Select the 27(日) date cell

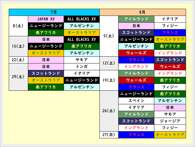pos(109,135)
